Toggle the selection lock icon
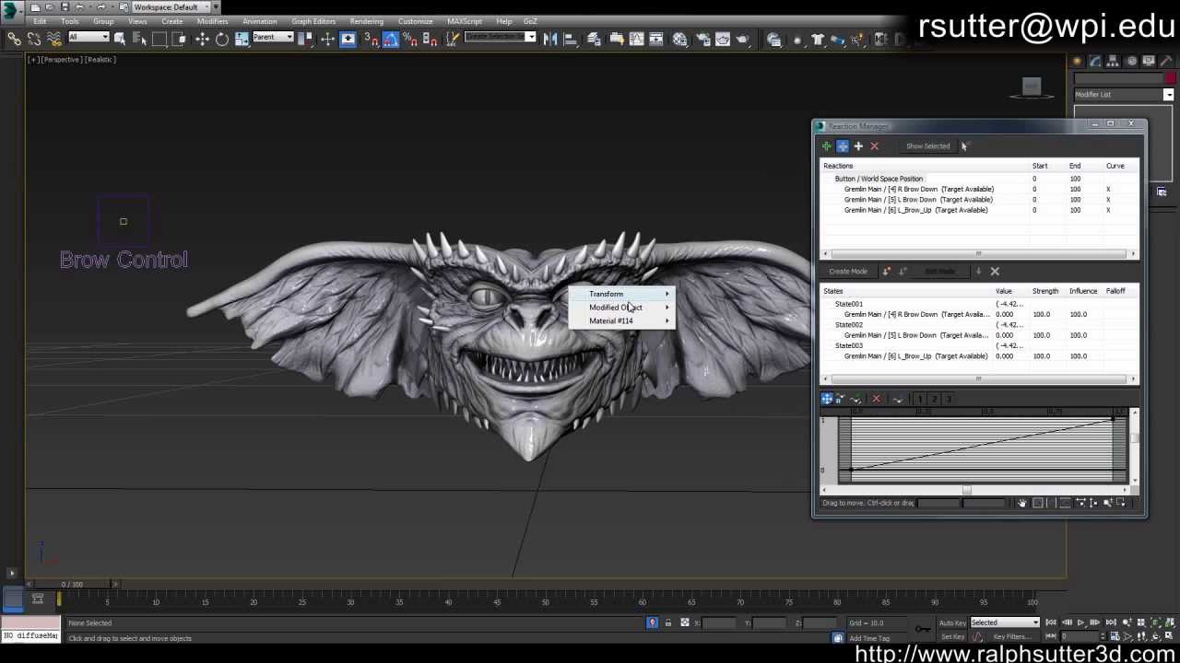This screenshot has width=1180, height=663. 668,622
